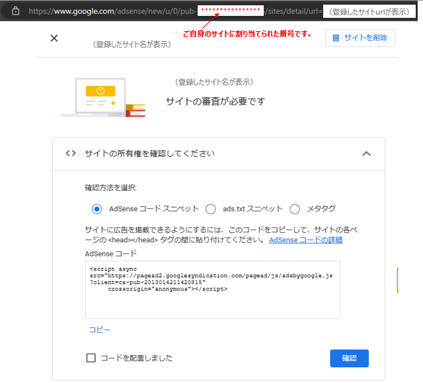Click the green tab at the right edge

(397, 280)
